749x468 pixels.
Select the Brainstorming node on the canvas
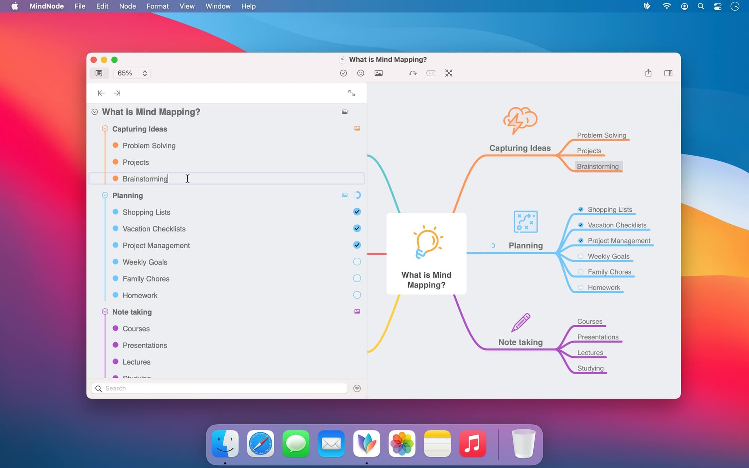point(598,166)
